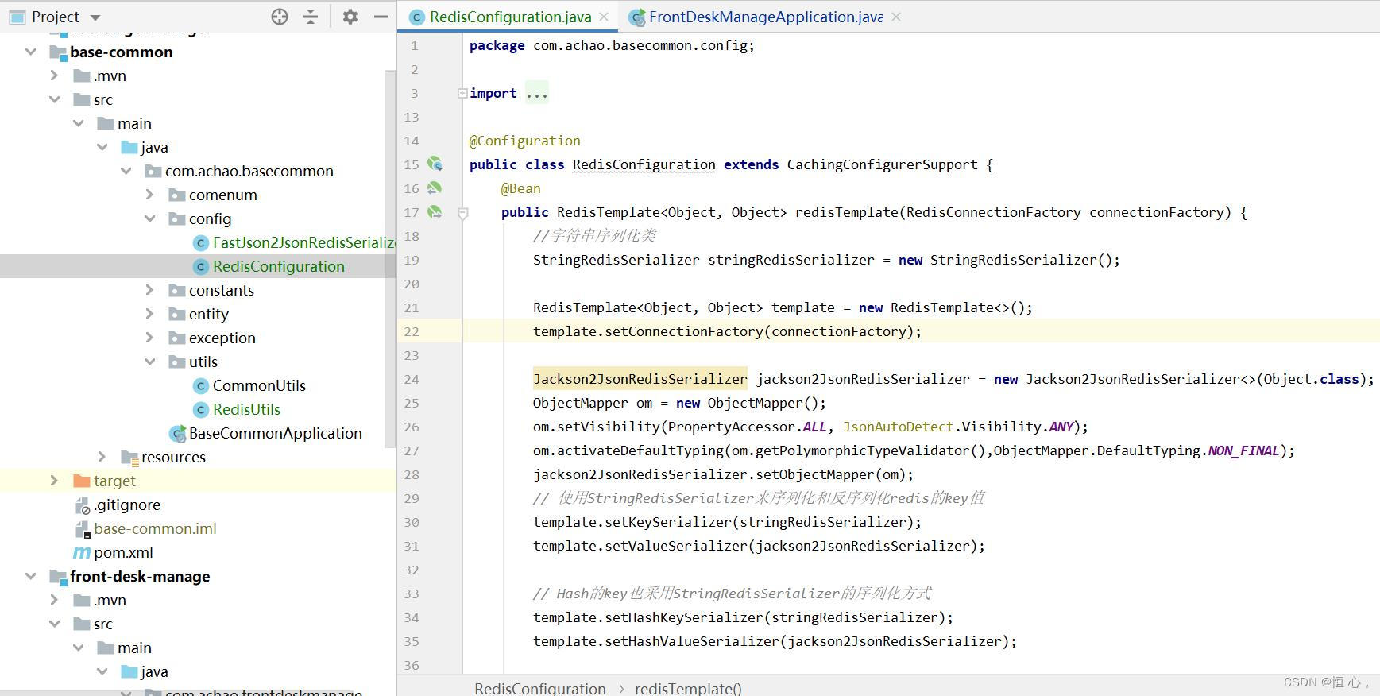This screenshot has width=1380, height=696.
Task: Click the front-desk-manage module icon
Action: pyautogui.click(x=58, y=577)
